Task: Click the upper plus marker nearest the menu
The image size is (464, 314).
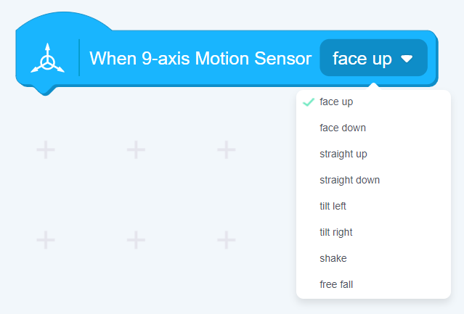Action: (x=227, y=150)
